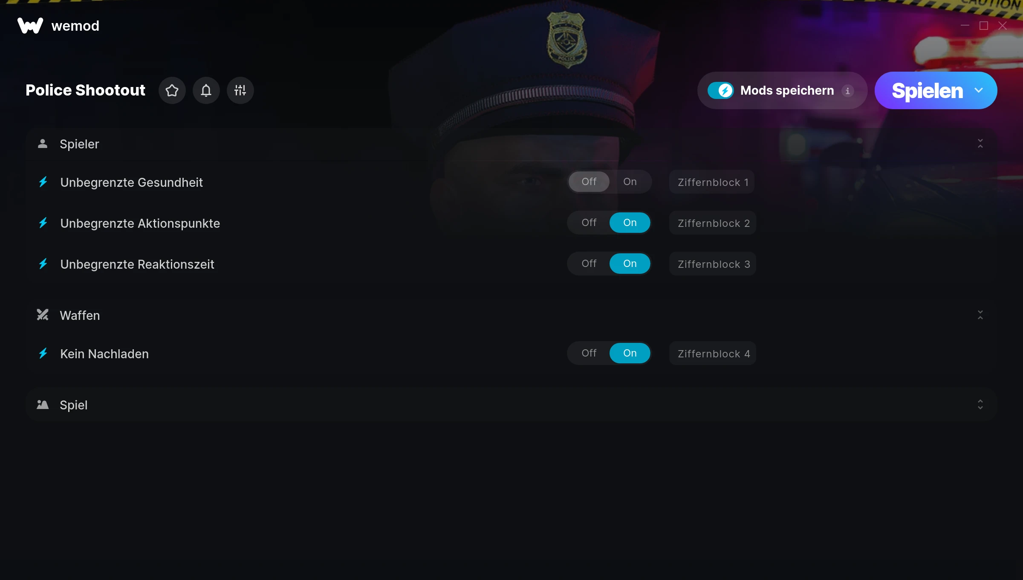The height and width of the screenshot is (580, 1023).
Task: Open the sliders settings icon
Action: pyautogui.click(x=240, y=90)
